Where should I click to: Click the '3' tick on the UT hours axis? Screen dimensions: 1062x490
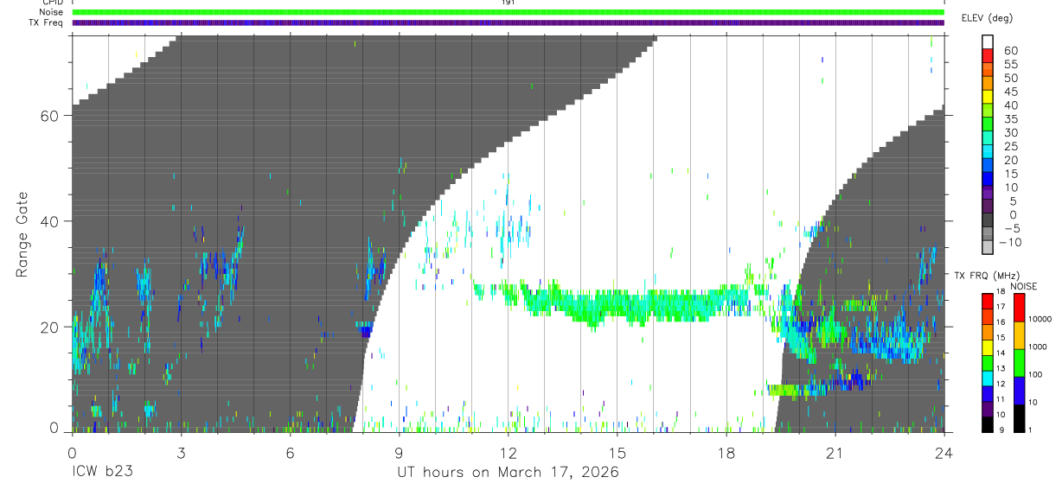(181, 453)
